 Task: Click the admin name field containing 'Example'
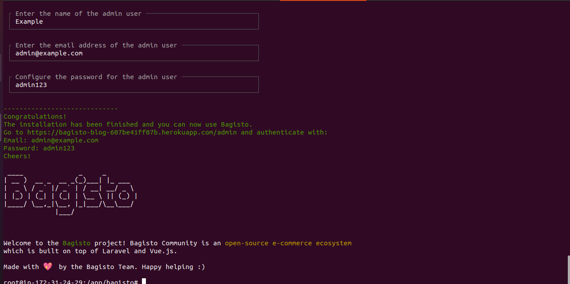(134, 22)
